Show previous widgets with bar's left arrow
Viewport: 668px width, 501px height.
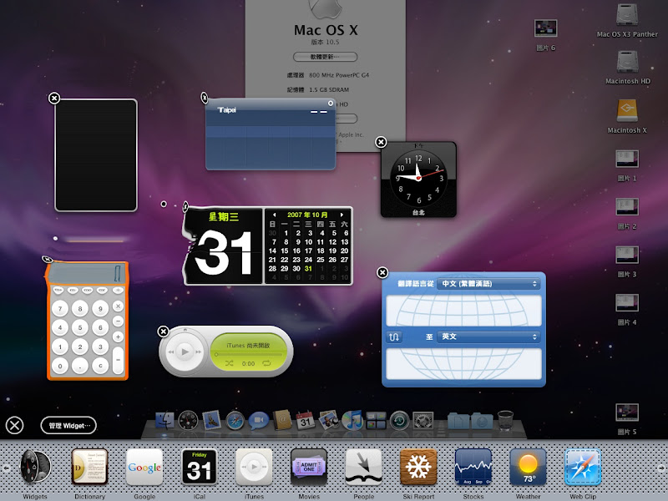(6, 468)
